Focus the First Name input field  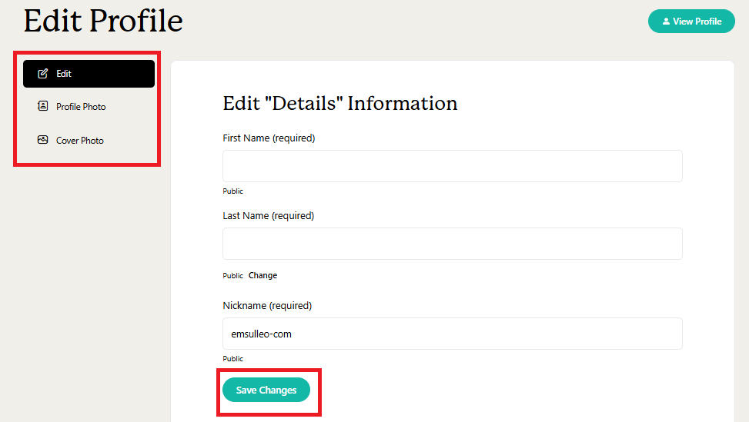click(453, 166)
